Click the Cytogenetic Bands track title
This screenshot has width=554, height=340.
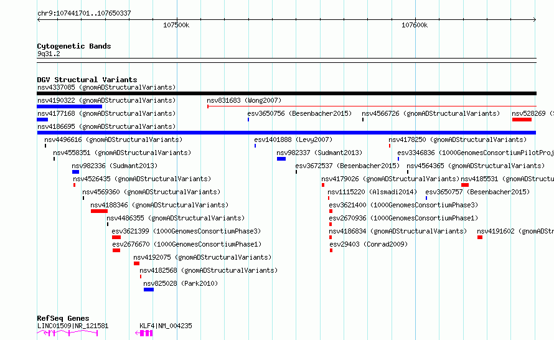pyautogui.click(x=74, y=46)
